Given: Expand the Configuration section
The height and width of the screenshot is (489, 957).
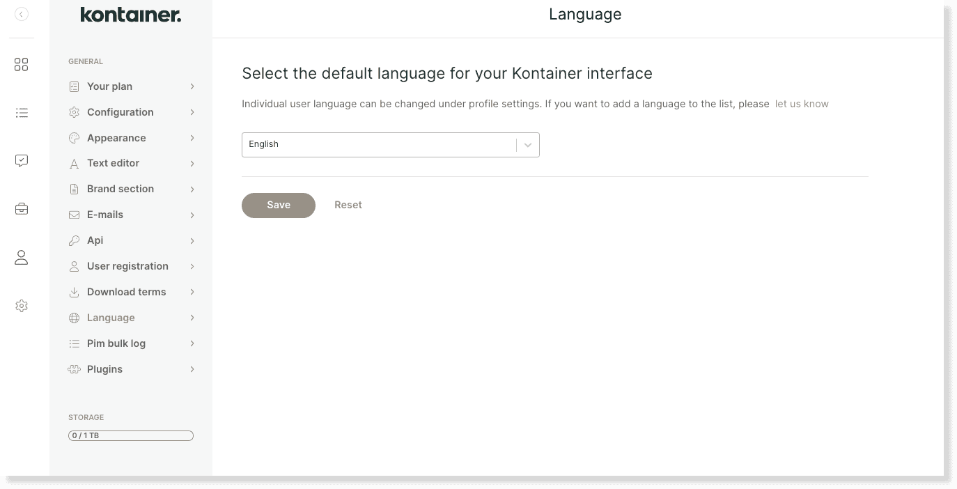Looking at the screenshot, I should pyautogui.click(x=120, y=112).
